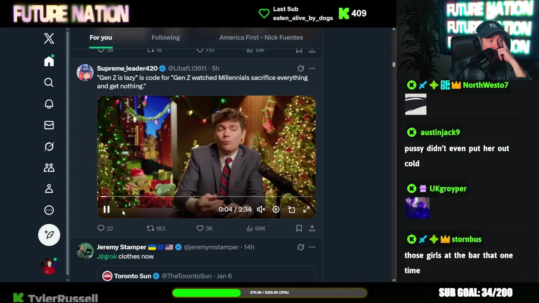
Task: Open more options on Supreme_leader420's post
Action: [x=312, y=68]
